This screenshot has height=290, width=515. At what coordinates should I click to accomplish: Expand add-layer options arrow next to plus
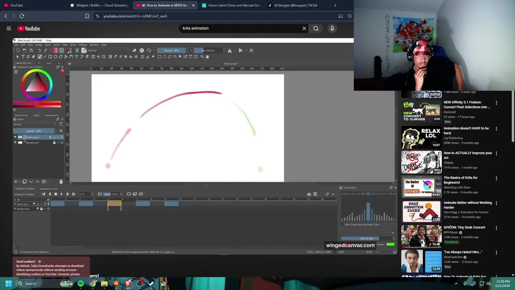click(x=20, y=182)
